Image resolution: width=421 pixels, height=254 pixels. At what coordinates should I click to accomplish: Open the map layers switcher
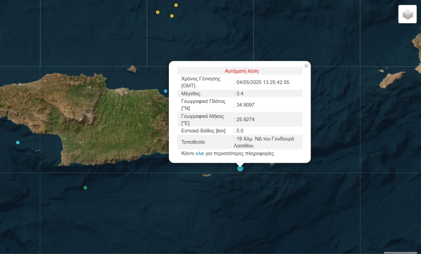pos(407,14)
